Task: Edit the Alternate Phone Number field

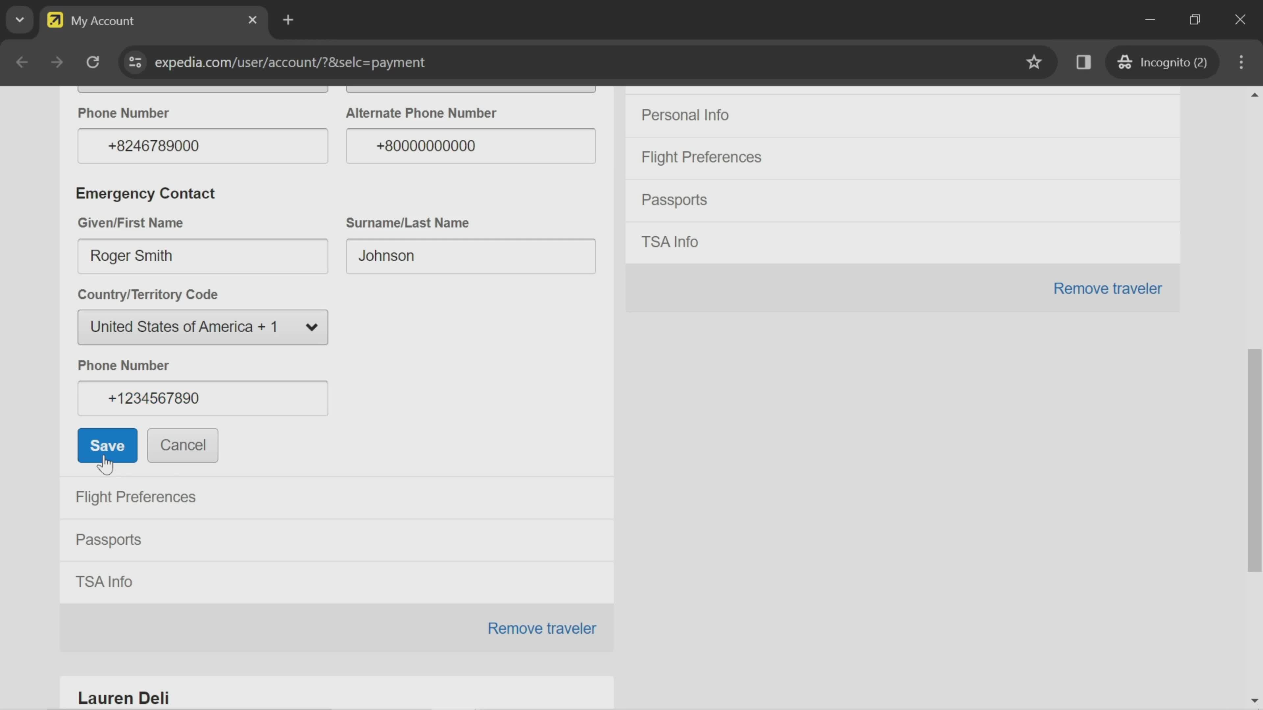Action: coord(471,146)
